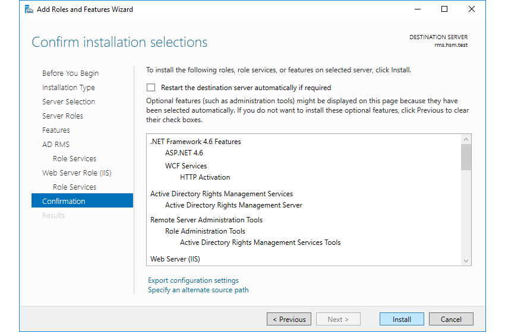This screenshot has height=332, width=505.
Task: Select Web Server (IIS) list entry
Action: pyautogui.click(x=175, y=258)
